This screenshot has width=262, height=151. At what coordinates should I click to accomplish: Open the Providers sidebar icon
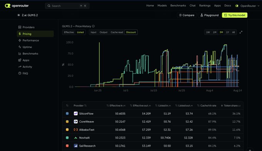[20, 27]
